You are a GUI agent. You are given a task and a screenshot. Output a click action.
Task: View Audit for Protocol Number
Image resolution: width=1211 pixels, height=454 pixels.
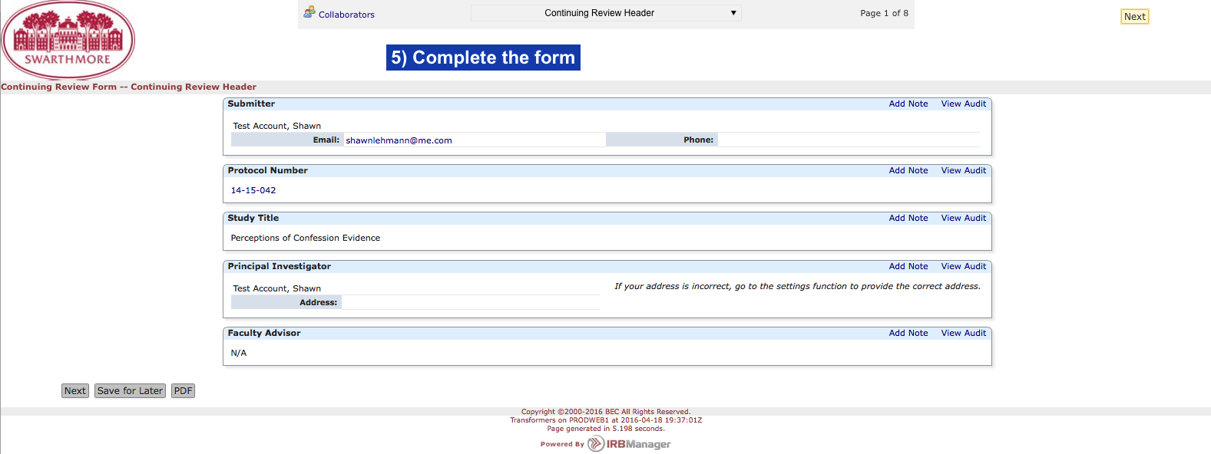963,171
